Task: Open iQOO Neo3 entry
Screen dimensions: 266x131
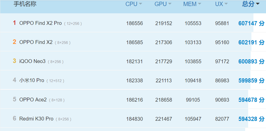Action: pyautogui.click(x=32, y=61)
